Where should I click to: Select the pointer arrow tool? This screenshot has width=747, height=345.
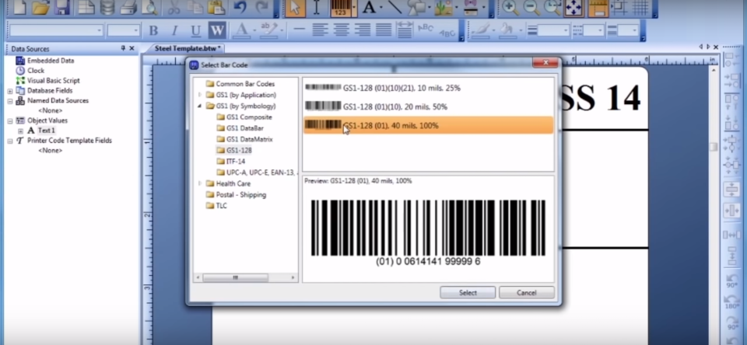(296, 8)
